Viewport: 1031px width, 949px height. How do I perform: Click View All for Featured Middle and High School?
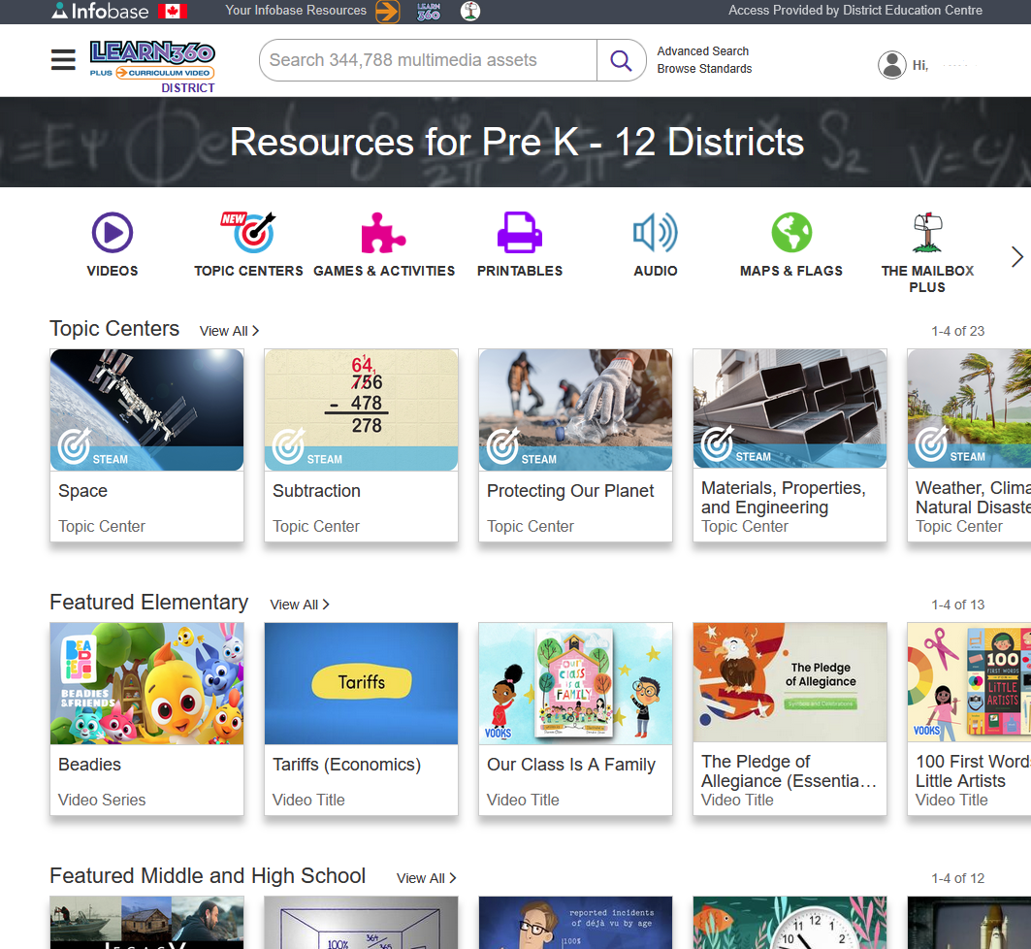click(427, 878)
